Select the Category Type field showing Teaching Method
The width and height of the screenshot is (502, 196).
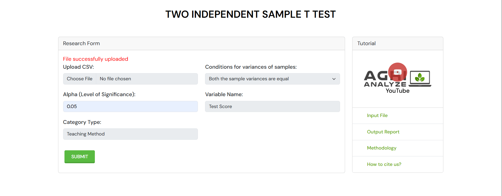(130, 134)
